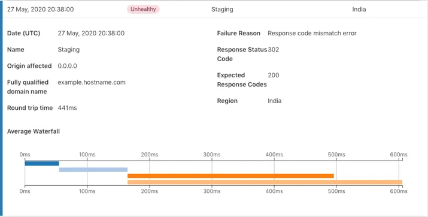Click the response status value 302
The width and height of the screenshot is (428, 217).
pyautogui.click(x=274, y=50)
